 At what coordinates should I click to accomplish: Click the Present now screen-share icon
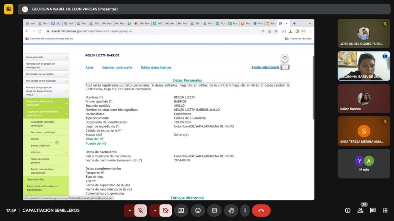181,211
